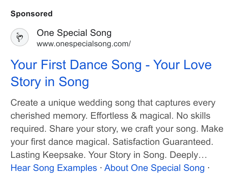The image size is (249, 182).
Task: Click "Effortless & magical" in the description
Action: pyautogui.click(x=132, y=116)
